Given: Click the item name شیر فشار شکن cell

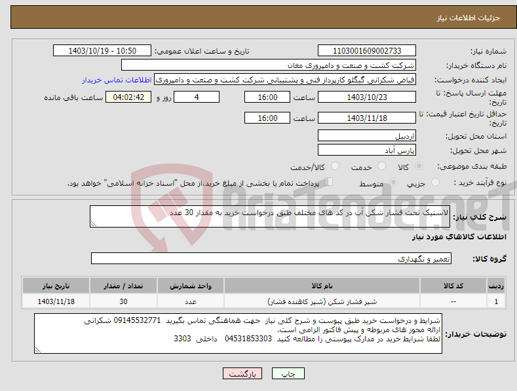Looking at the screenshot, I should (x=322, y=301).
